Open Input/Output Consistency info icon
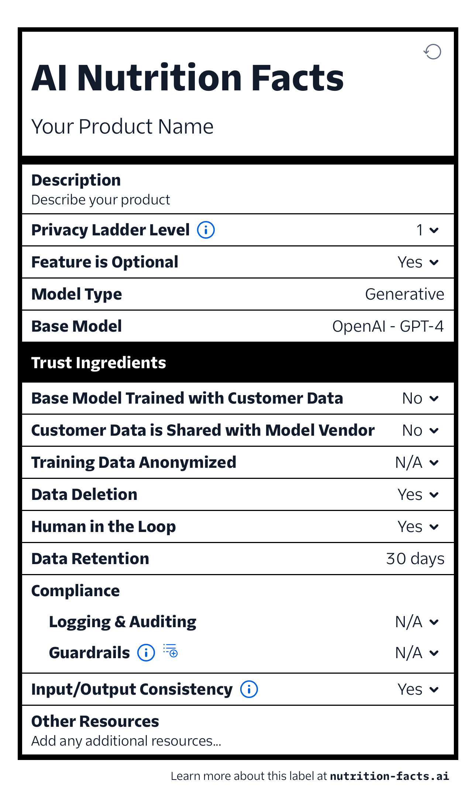Screen dimensions: 476x798 249,689
